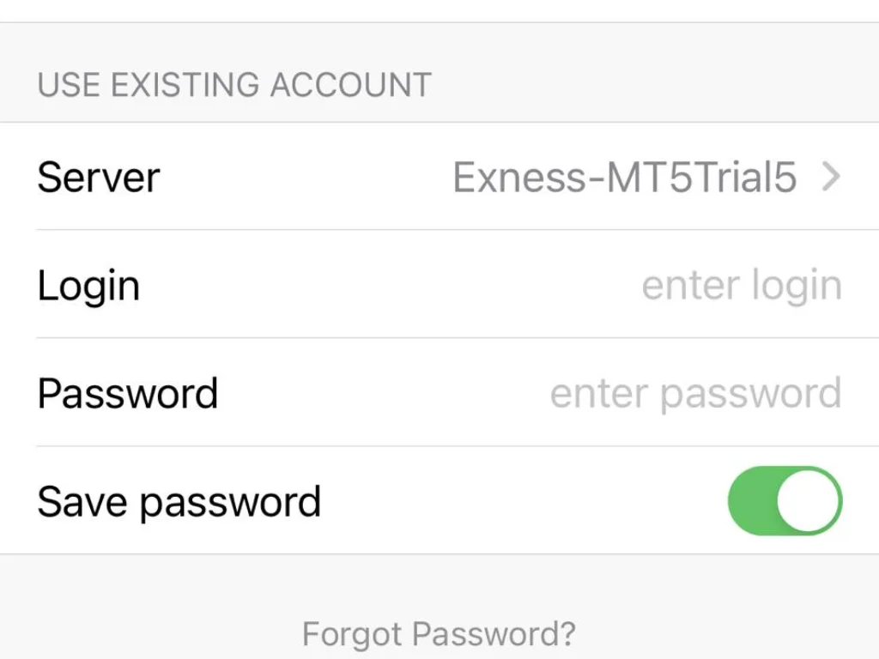Tap the Exness-MT5Trial5 server name text
This screenshot has width=879, height=659.
pyautogui.click(x=624, y=178)
